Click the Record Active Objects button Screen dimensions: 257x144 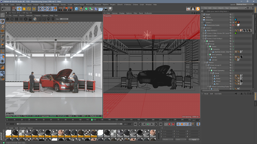tap(166, 124)
